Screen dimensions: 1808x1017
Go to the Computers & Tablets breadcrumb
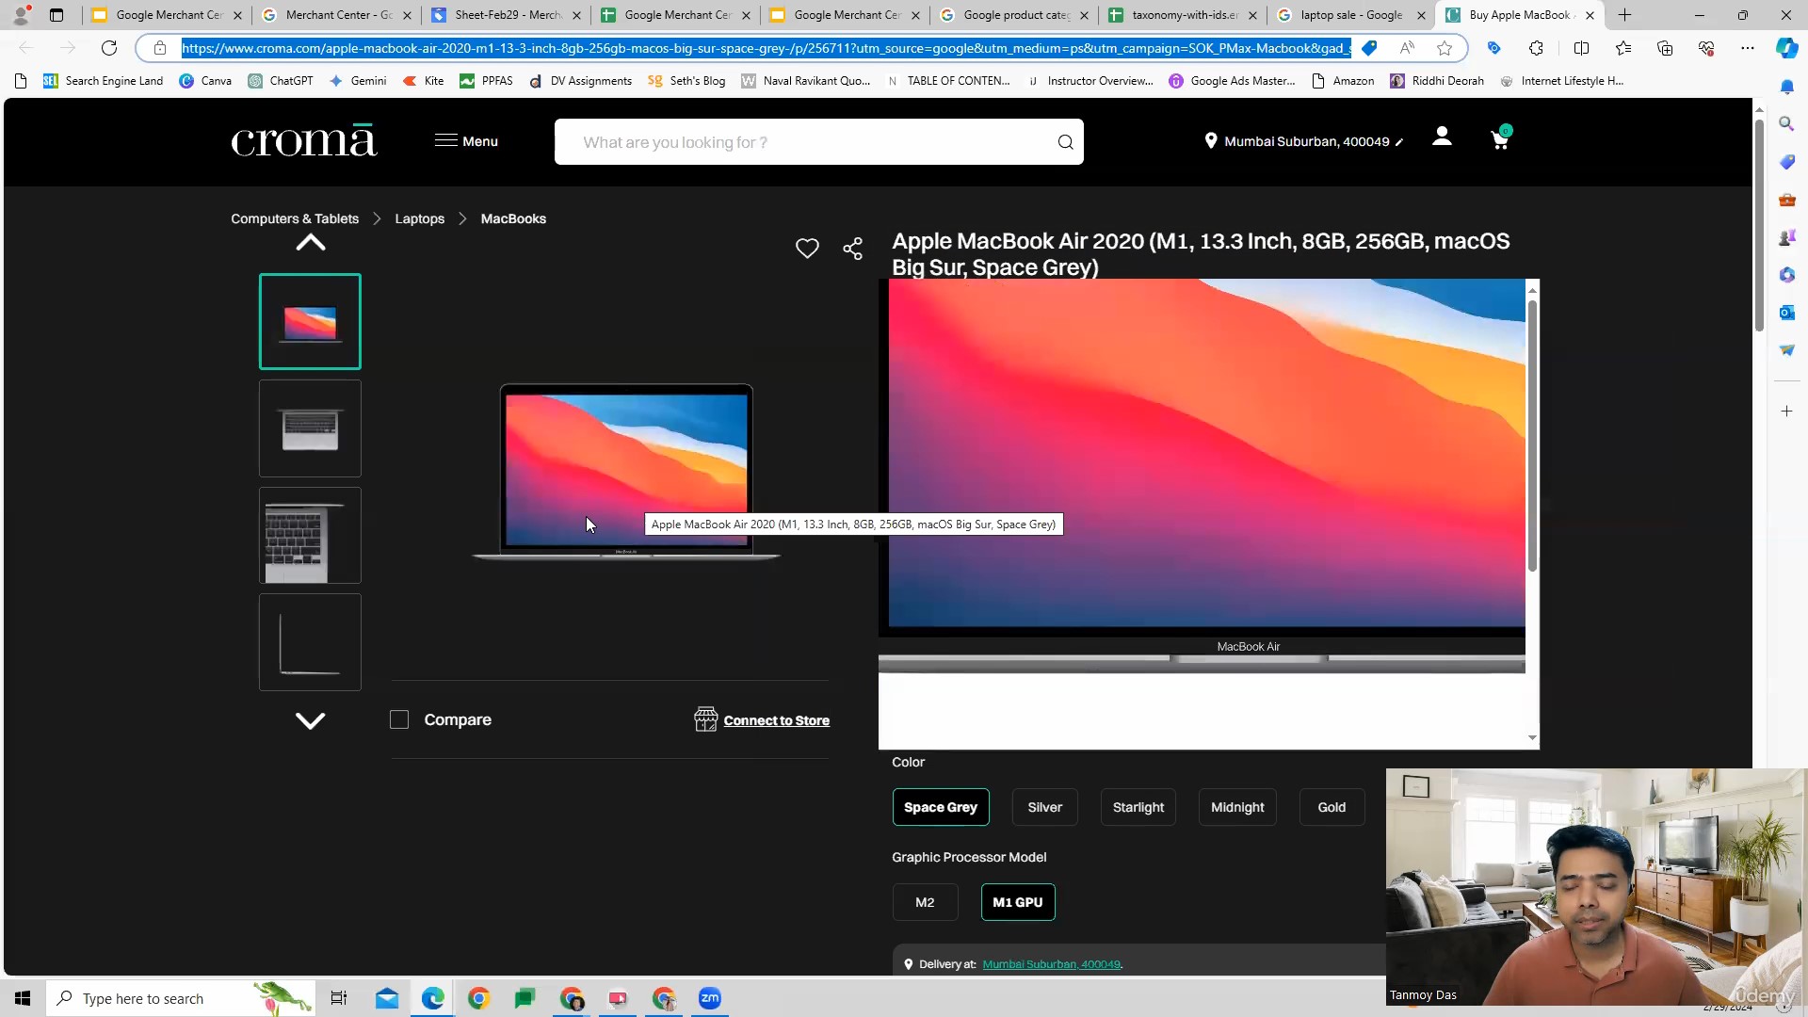point(295,218)
